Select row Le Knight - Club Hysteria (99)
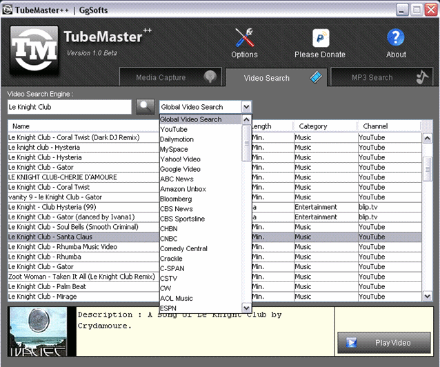 (x=214, y=207)
